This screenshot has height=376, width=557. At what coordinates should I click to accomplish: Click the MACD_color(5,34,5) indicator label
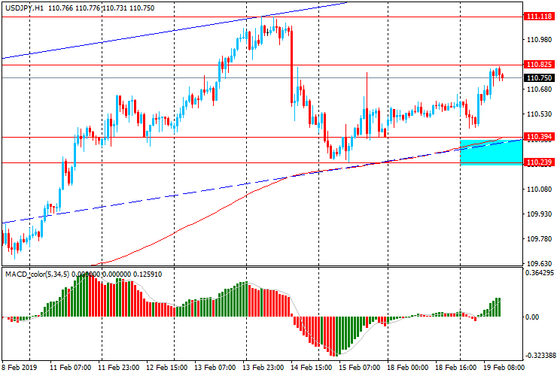coord(38,274)
